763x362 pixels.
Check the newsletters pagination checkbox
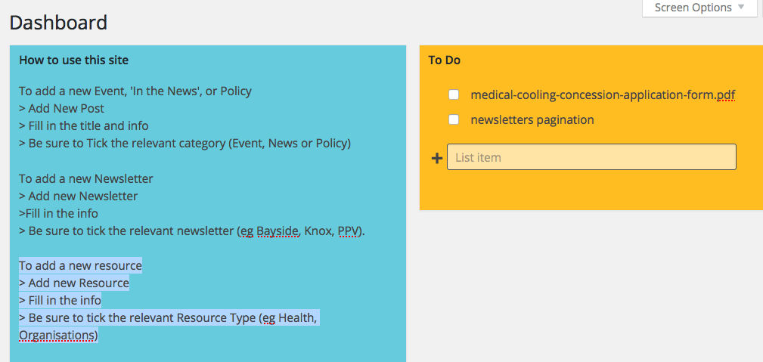point(454,120)
